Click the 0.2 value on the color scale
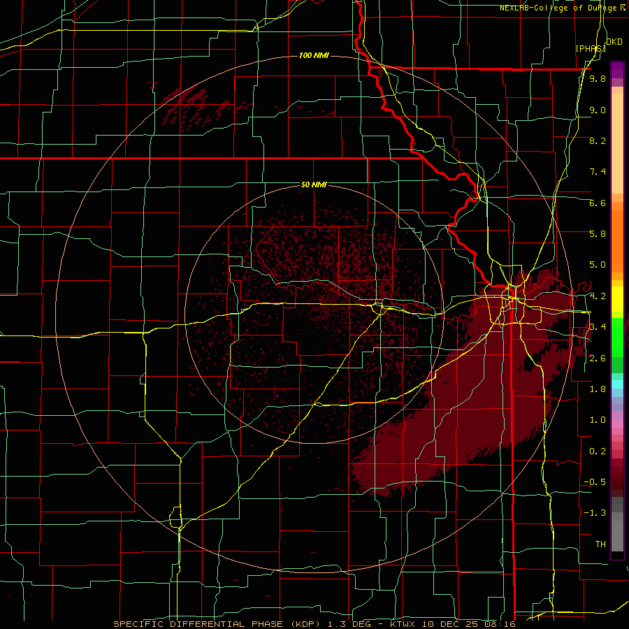 click(598, 451)
